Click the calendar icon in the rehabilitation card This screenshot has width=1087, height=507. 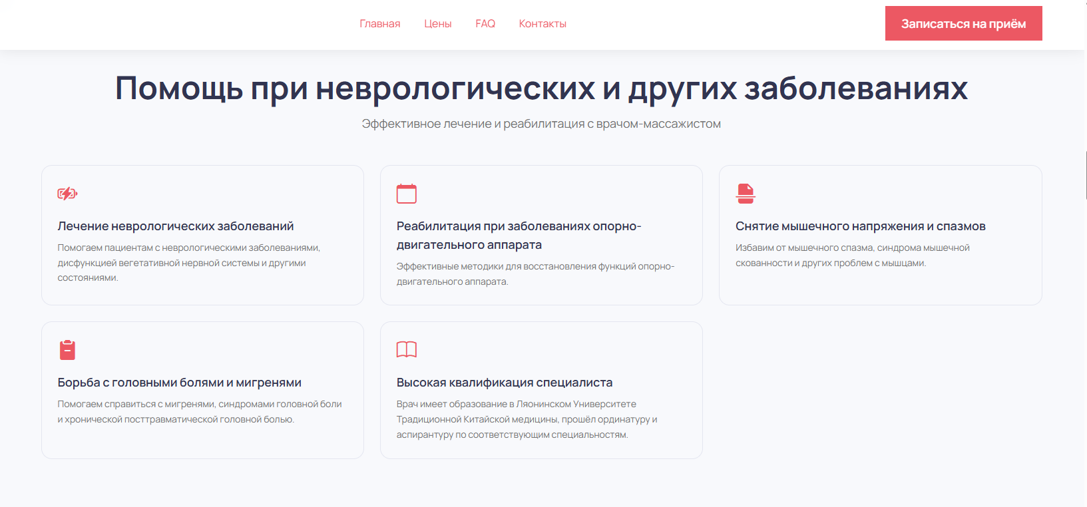tap(406, 194)
